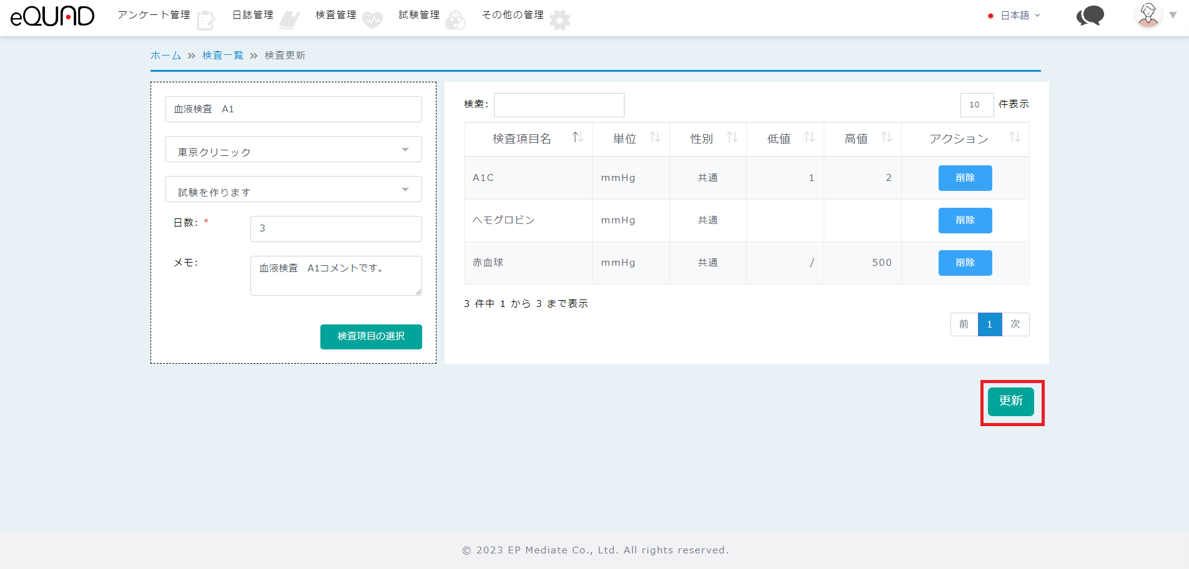This screenshot has width=1189, height=569.
Task: Click the user avatar icon
Action: (1148, 15)
